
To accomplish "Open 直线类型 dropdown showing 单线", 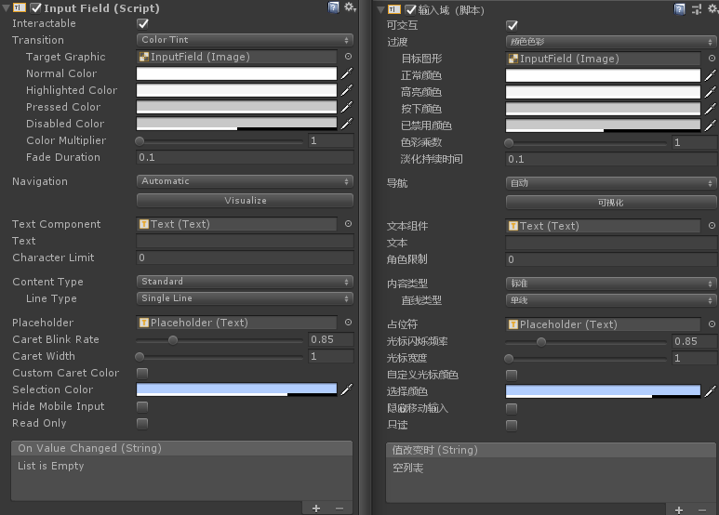I will pos(611,300).
